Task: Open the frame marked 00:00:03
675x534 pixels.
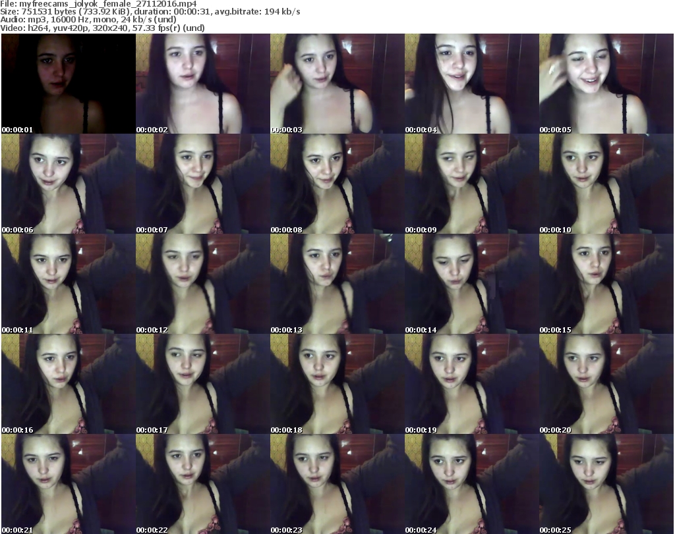Action: (x=337, y=84)
